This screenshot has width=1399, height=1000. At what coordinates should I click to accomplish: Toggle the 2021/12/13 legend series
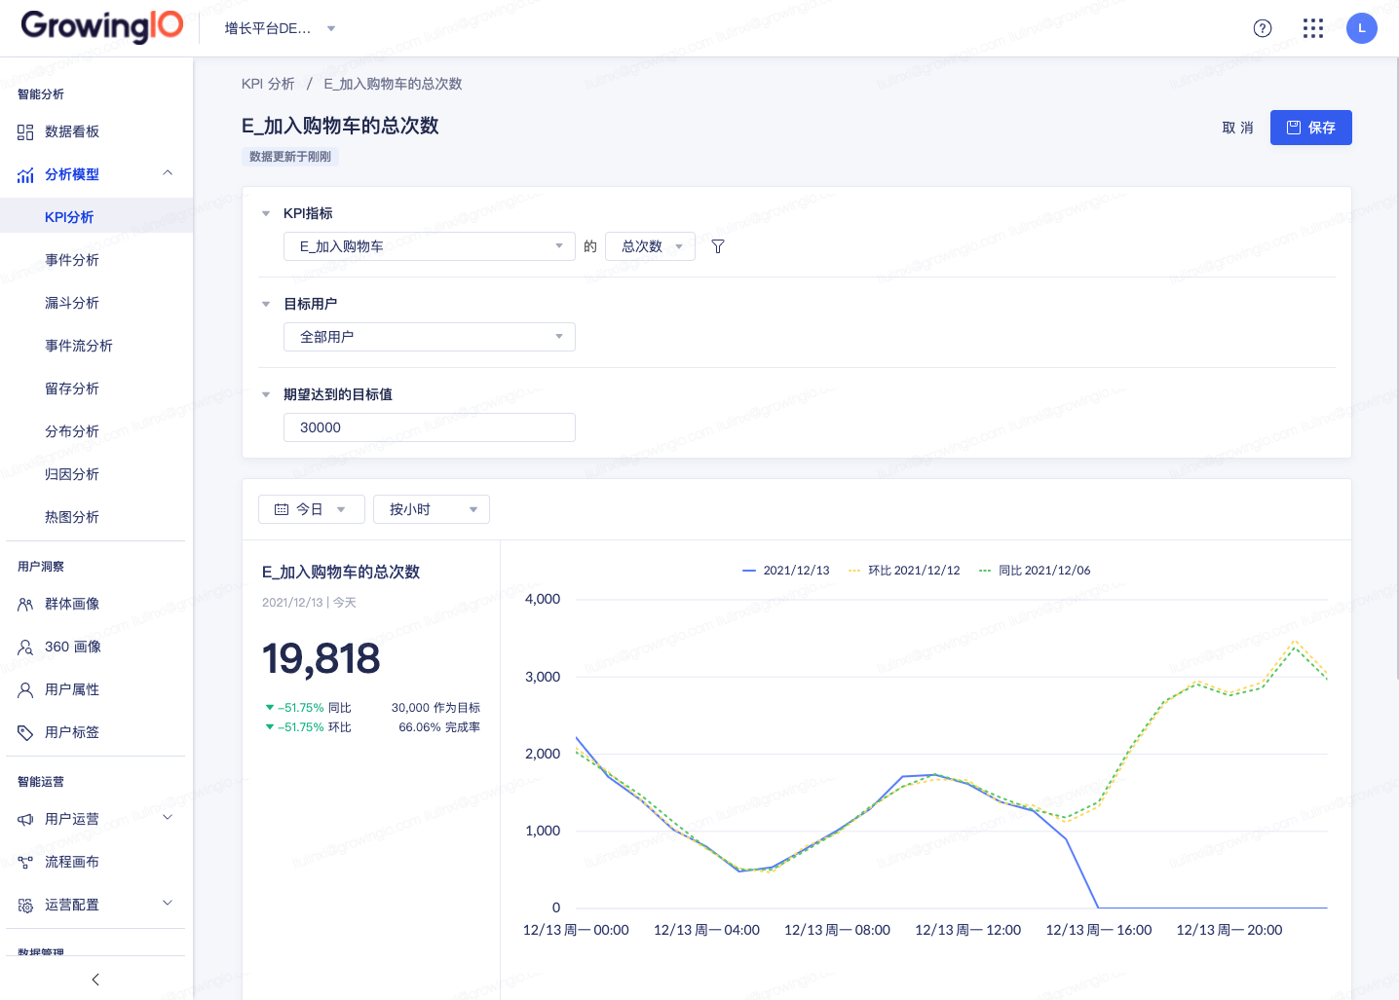[786, 571]
